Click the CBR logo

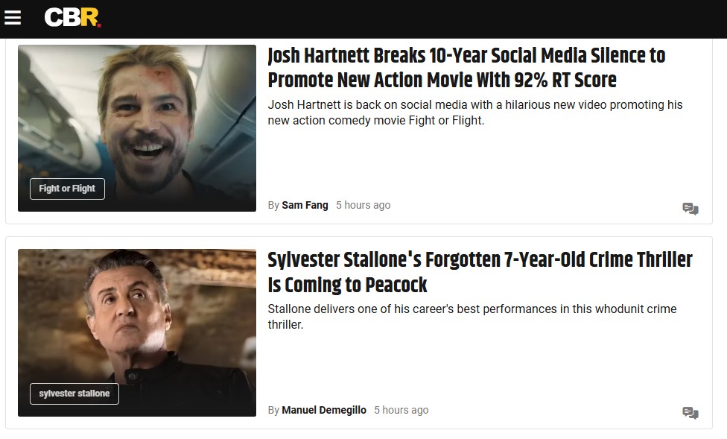click(x=72, y=18)
